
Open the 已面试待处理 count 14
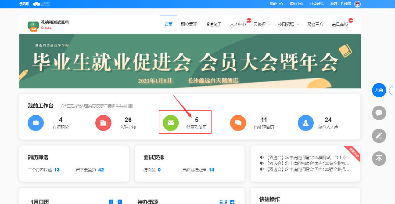click(212, 170)
